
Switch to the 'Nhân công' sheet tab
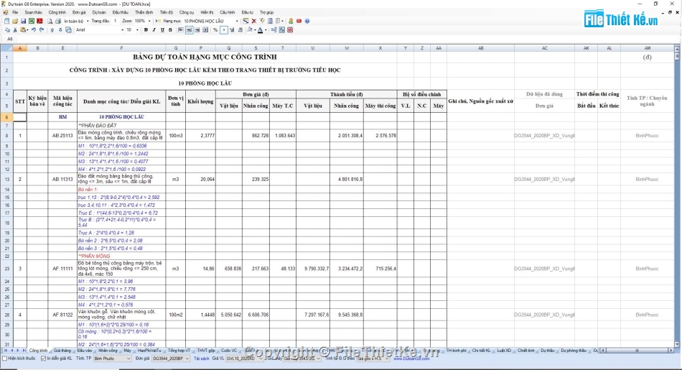point(108,351)
